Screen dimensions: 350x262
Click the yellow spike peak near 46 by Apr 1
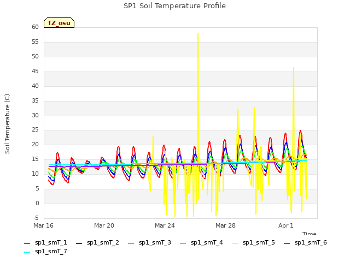(x=294, y=68)
